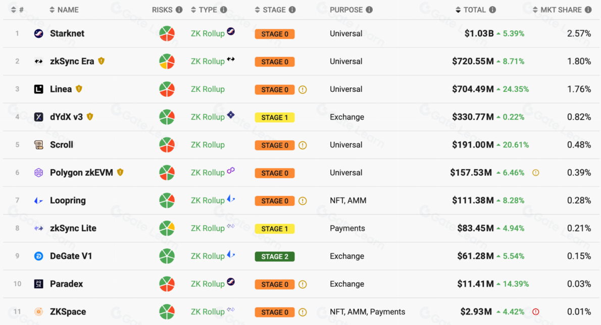Click the yellow warning icon in Polygon zkEVM total
The width and height of the screenshot is (601, 325).
pyautogui.click(x=536, y=173)
